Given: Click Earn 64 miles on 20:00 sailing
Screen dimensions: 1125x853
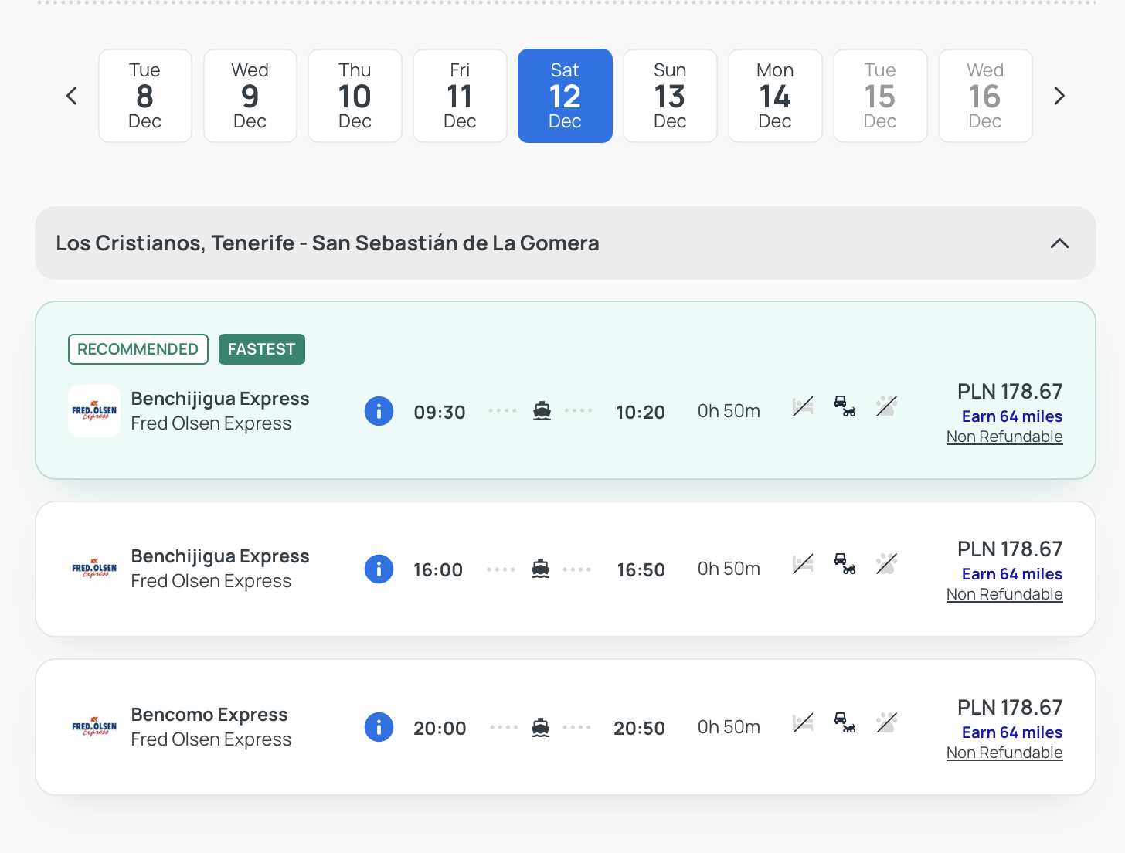Looking at the screenshot, I should pos(1012,732).
